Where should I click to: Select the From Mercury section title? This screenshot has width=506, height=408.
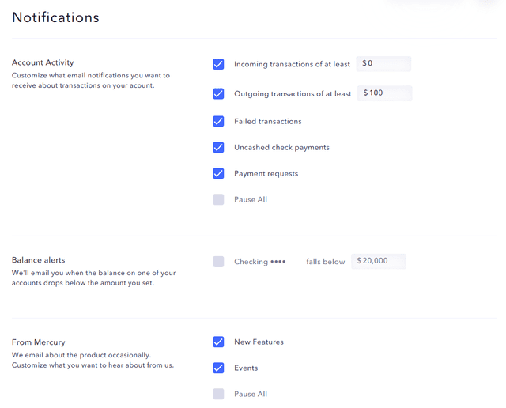click(39, 342)
